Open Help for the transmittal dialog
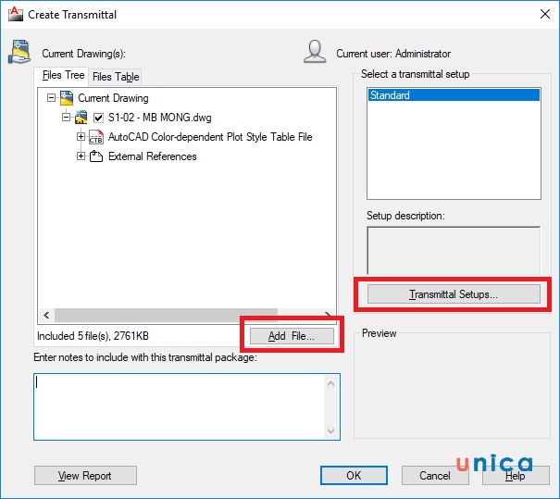 [516, 476]
